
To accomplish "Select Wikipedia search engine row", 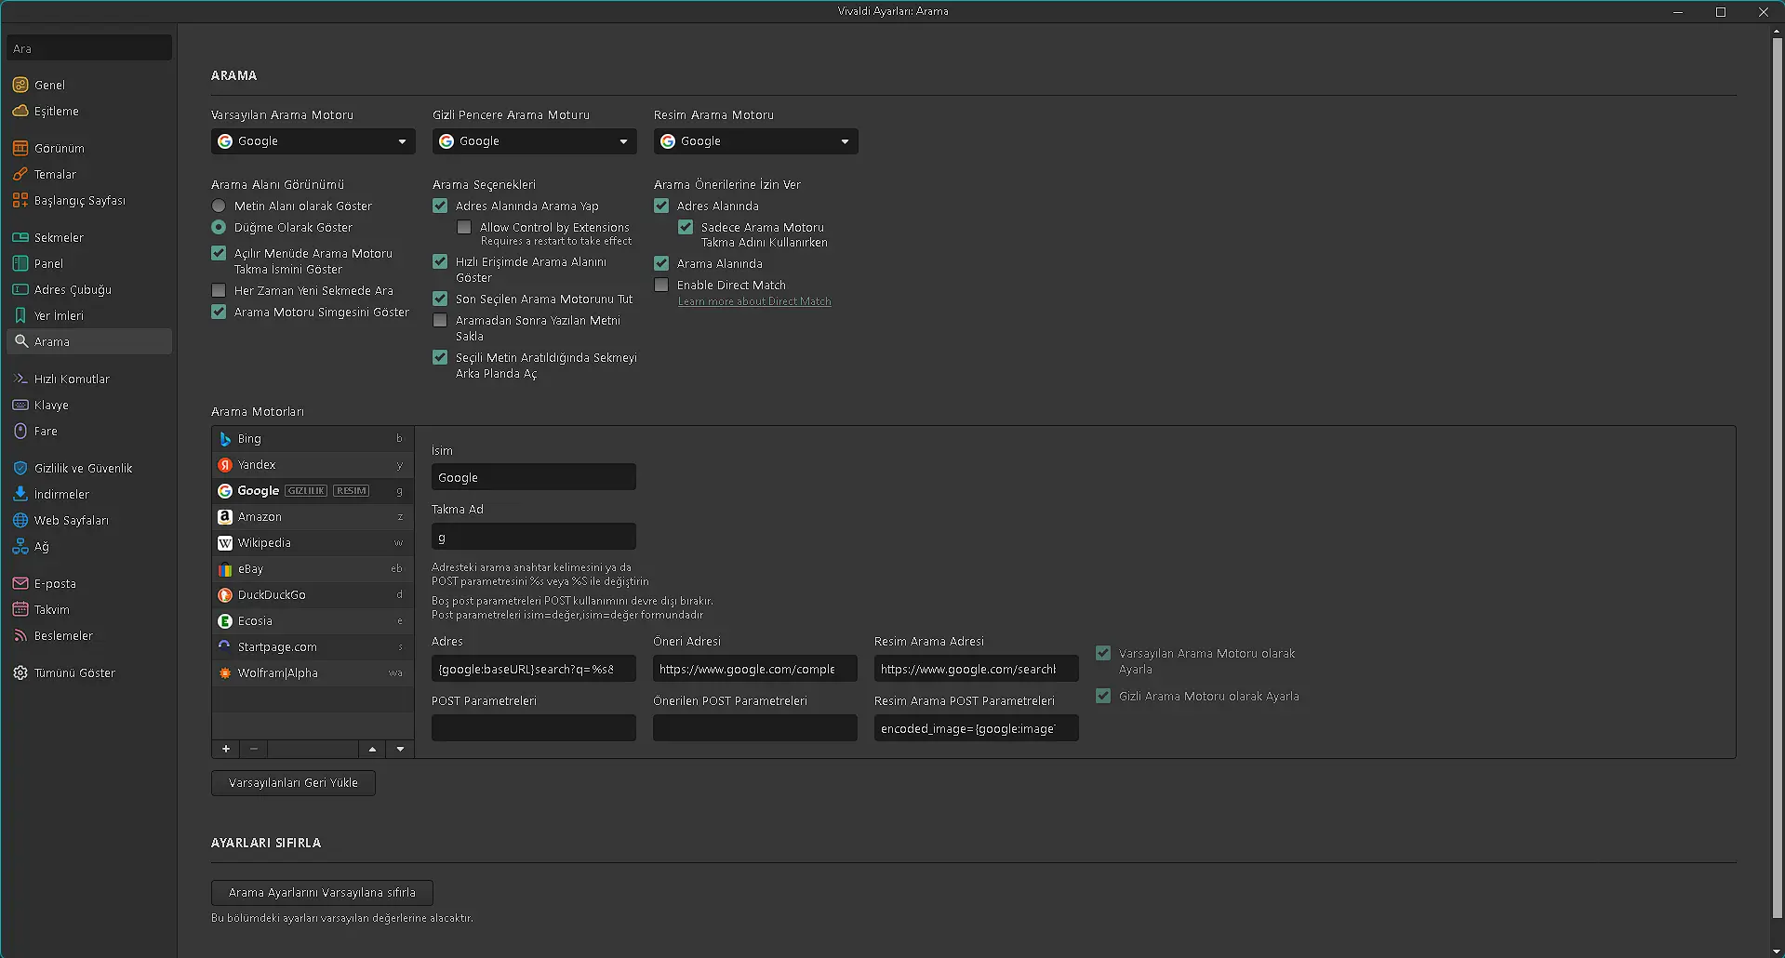I will 313,542.
